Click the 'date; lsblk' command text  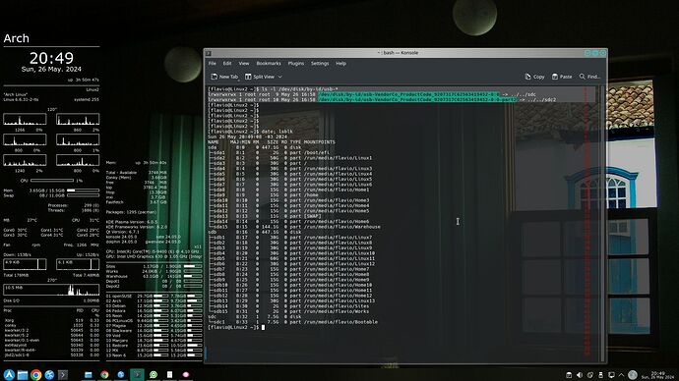click(x=278, y=132)
